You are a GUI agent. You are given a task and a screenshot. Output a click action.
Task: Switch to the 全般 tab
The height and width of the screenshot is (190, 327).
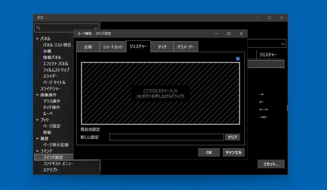pos(88,47)
